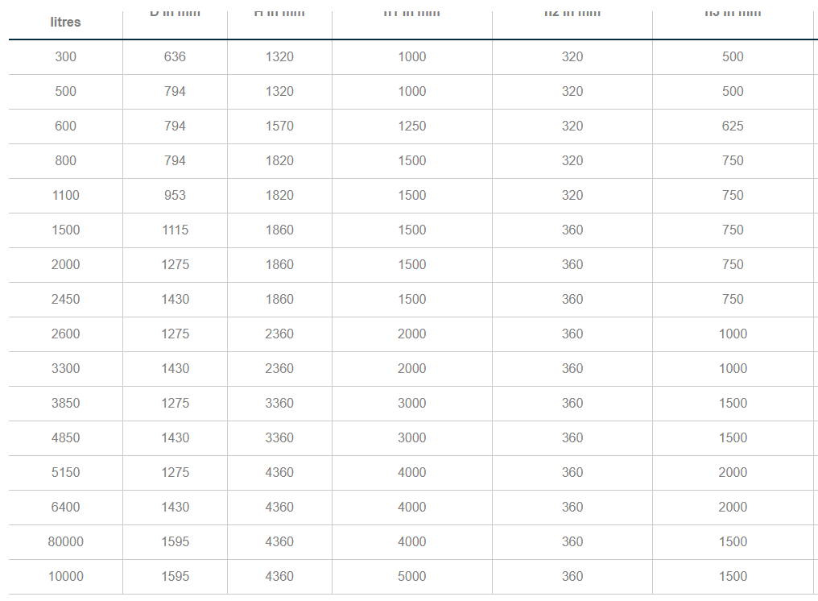Click the 80000 litres cell
Screen dimensions: 818x601
point(65,541)
